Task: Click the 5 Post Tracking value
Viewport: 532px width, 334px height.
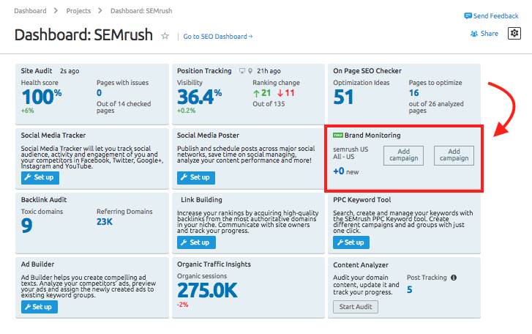Action: pos(410,290)
